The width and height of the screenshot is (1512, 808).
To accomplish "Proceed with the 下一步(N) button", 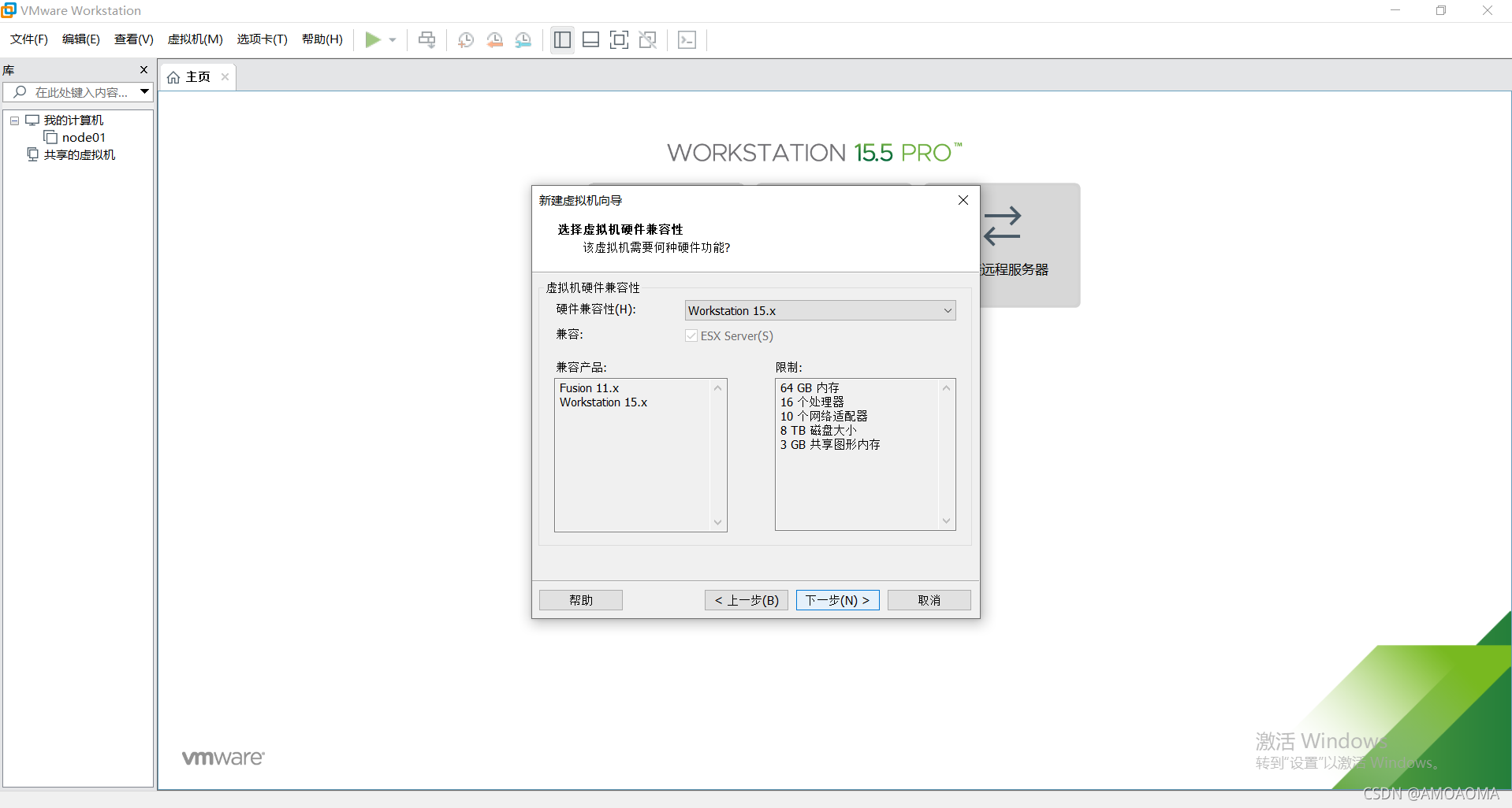I will 838,600.
